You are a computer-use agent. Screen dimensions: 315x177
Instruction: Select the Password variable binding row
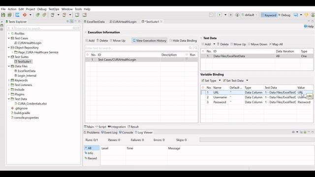[x=257, y=102]
